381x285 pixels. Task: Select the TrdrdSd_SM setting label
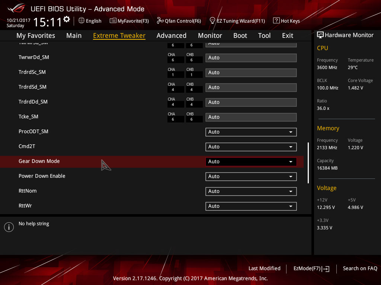coord(33,87)
